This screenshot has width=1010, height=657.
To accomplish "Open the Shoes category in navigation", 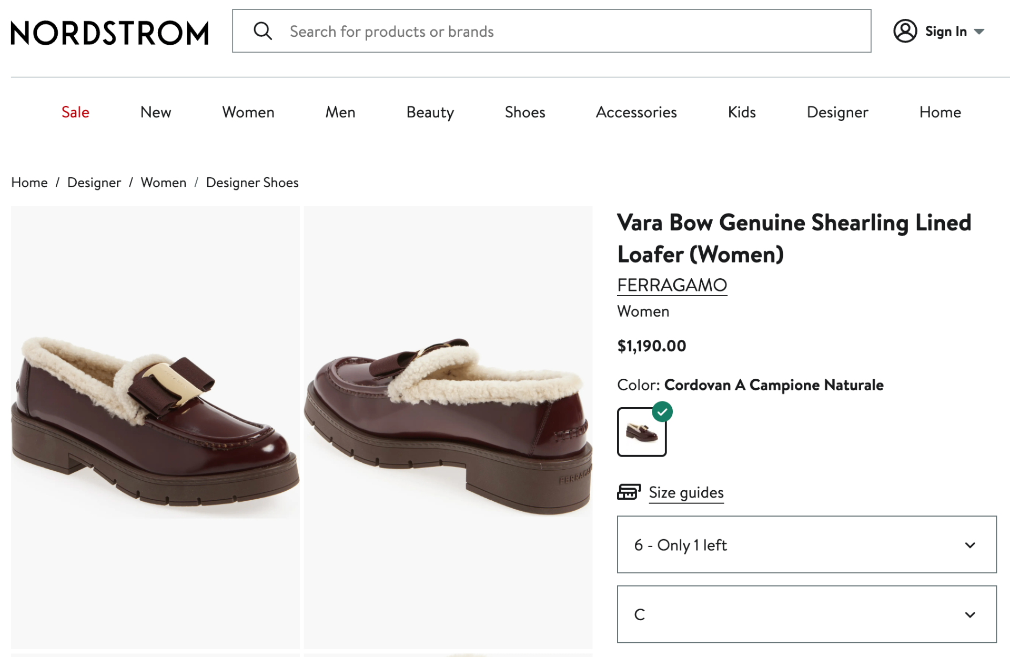I will tap(524, 112).
